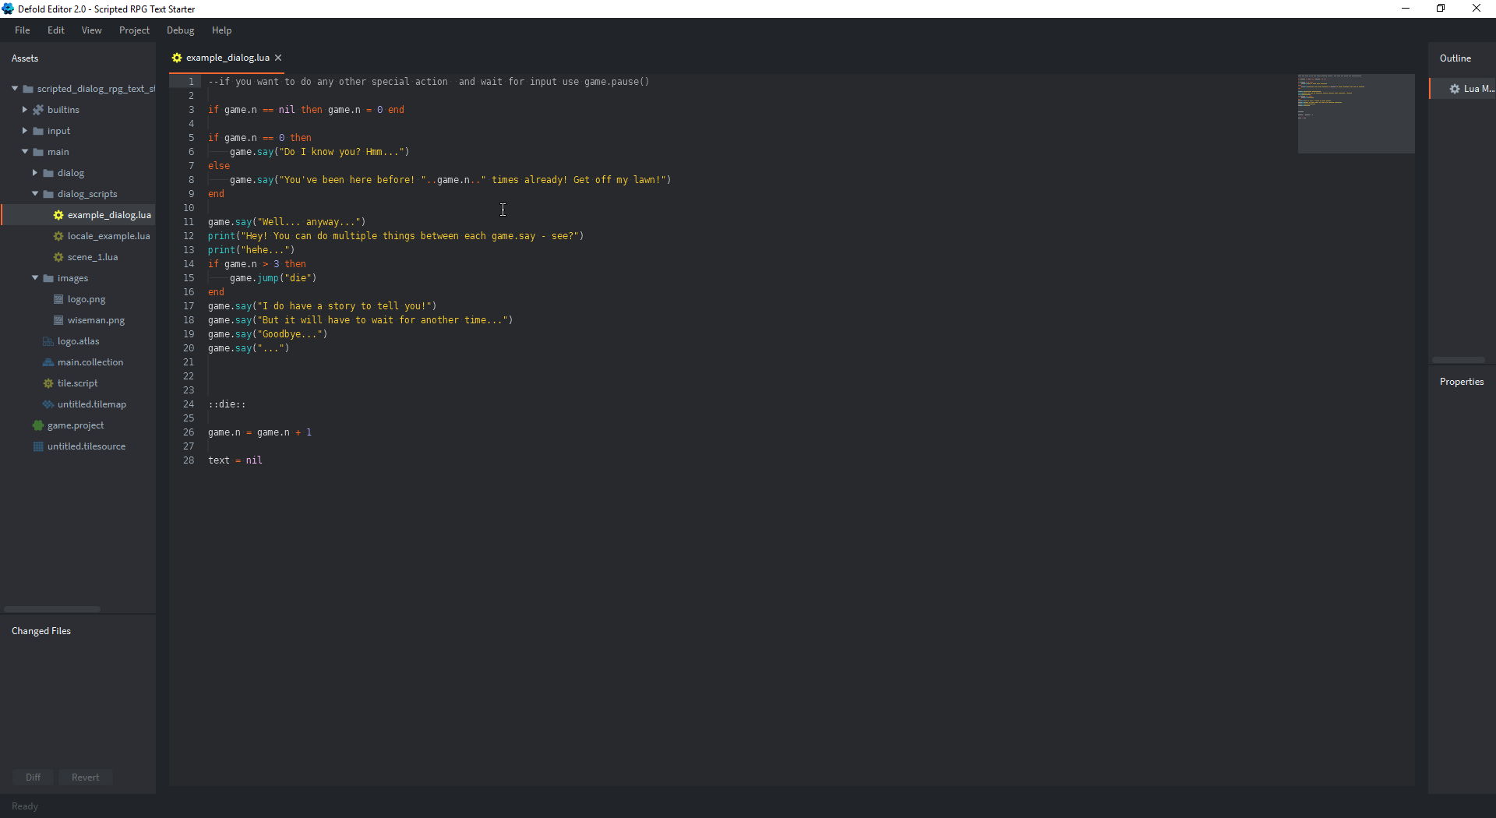The height and width of the screenshot is (818, 1496).
Task: Click the scene_1.lua gear icon
Action: [57, 257]
